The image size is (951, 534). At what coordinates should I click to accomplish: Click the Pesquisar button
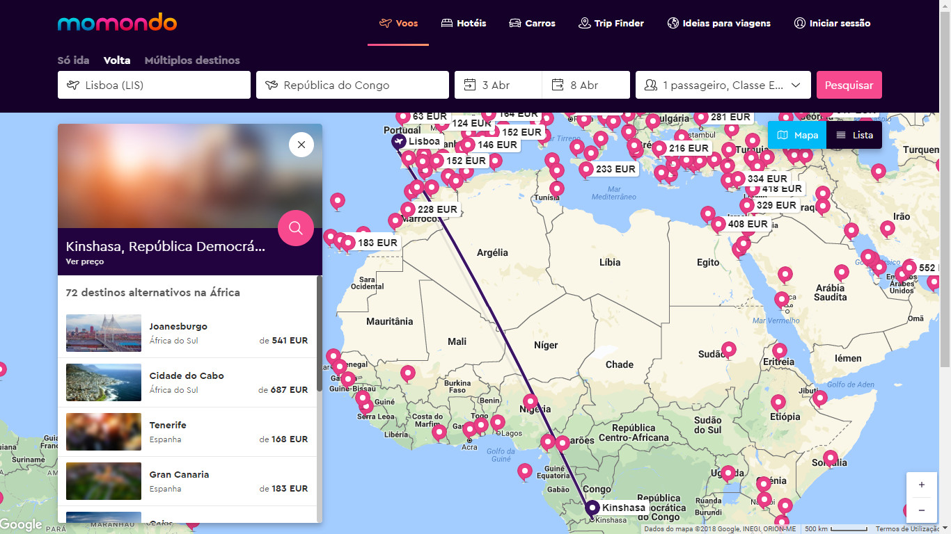849,85
